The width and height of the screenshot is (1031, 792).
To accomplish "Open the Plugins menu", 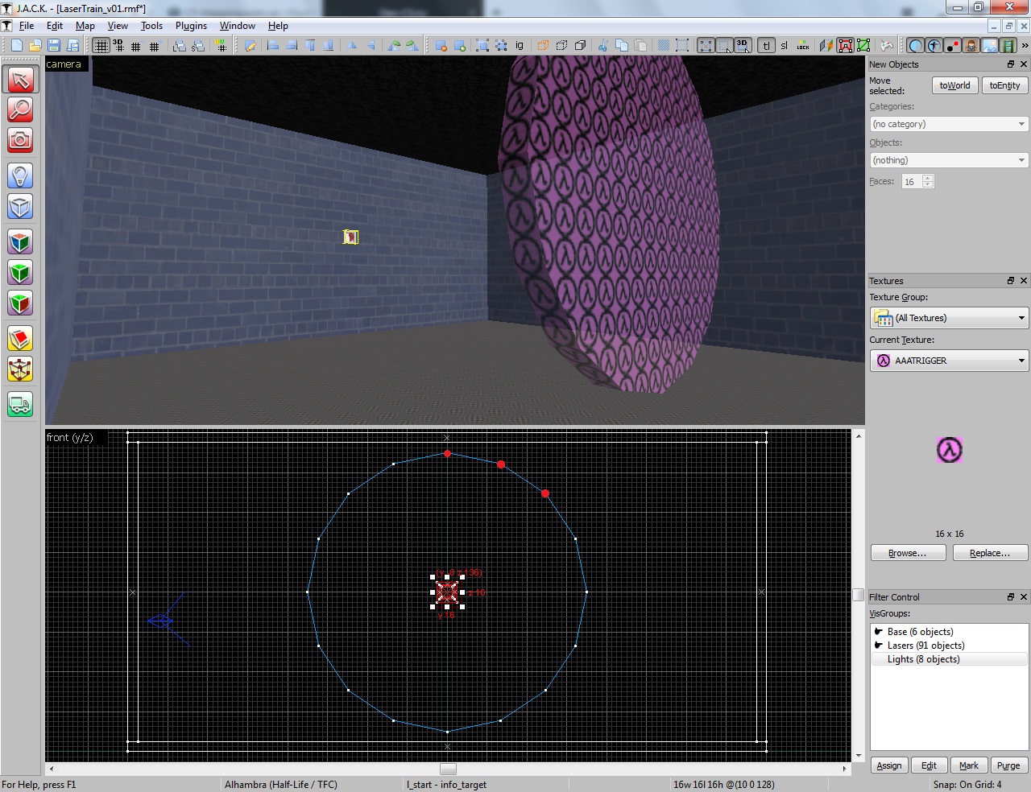I will click(191, 26).
